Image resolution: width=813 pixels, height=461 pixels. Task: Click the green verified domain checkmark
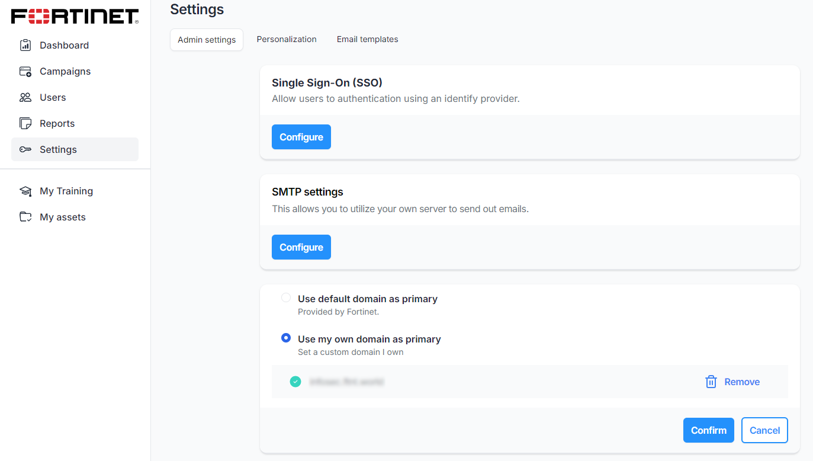(x=295, y=382)
